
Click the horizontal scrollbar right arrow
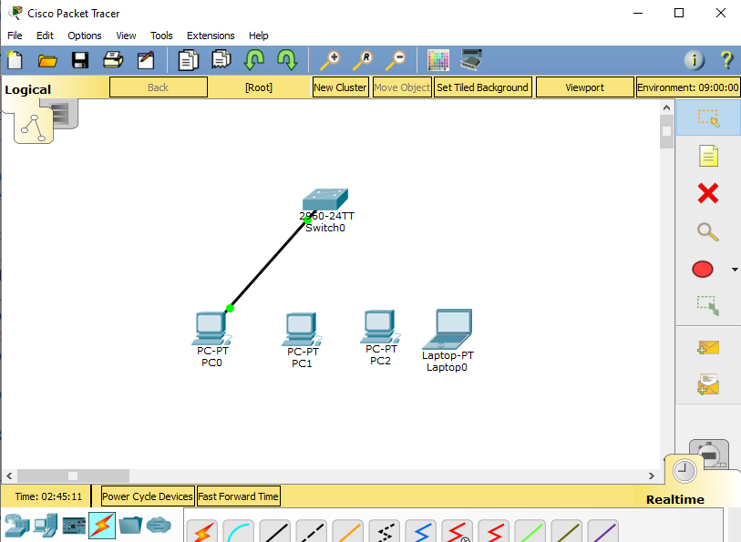(x=652, y=476)
